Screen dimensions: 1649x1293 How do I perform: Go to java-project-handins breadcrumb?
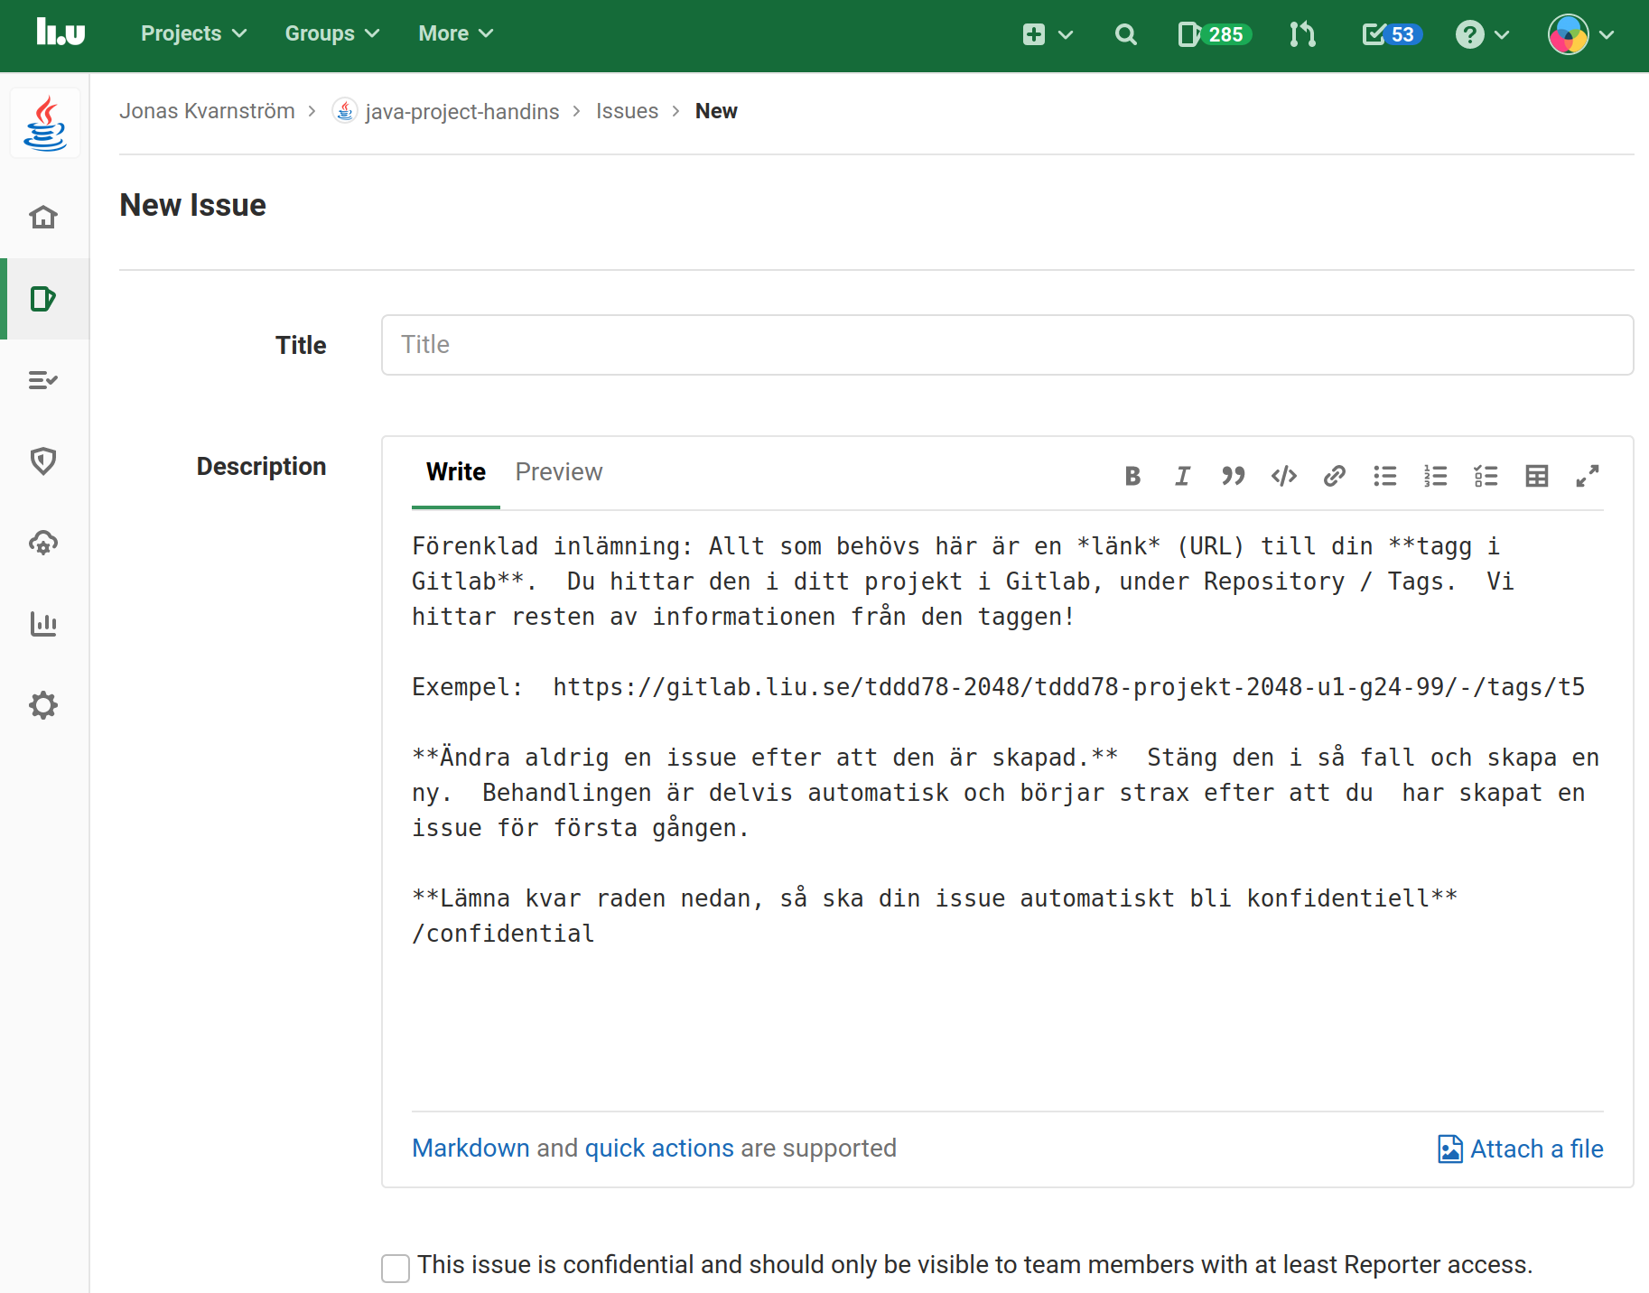point(446,111)
